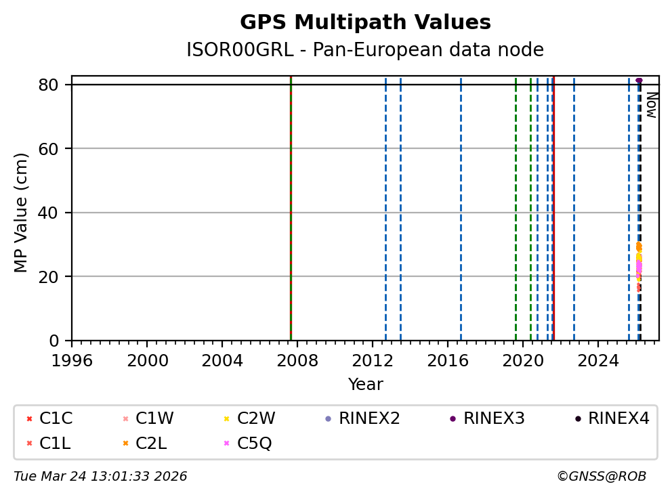
Task: Click the "Now" label at right edge
Action: click(x=651, y=105)
